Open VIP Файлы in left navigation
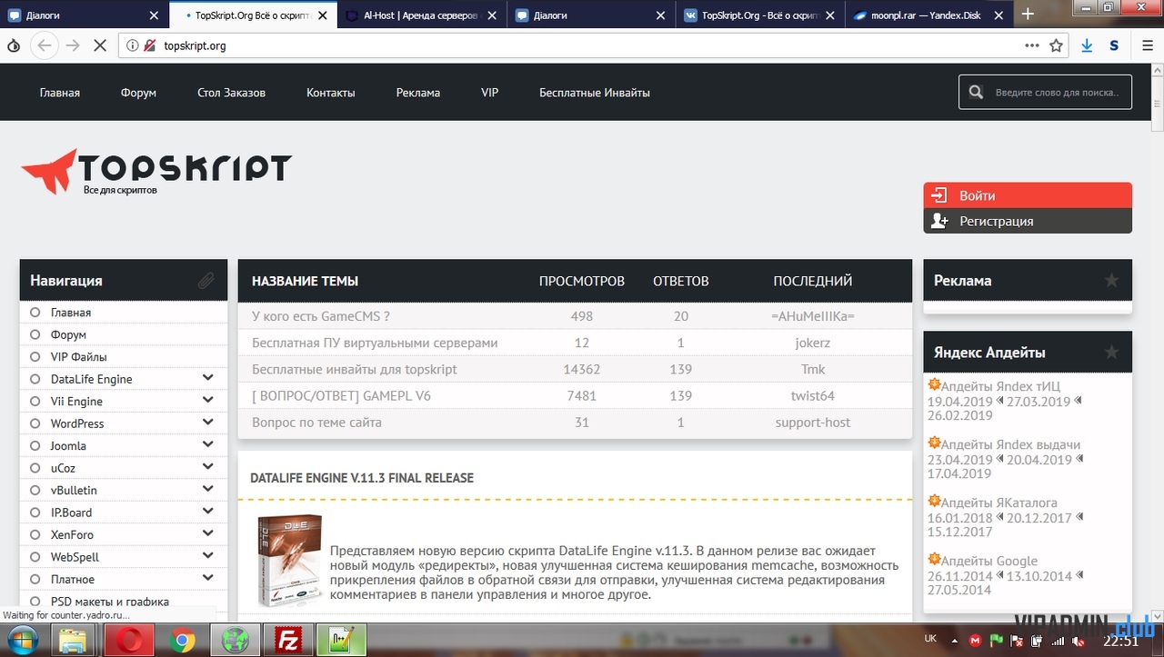The height and width of the screenshot is (657, 1164). (x=78, y=356)
